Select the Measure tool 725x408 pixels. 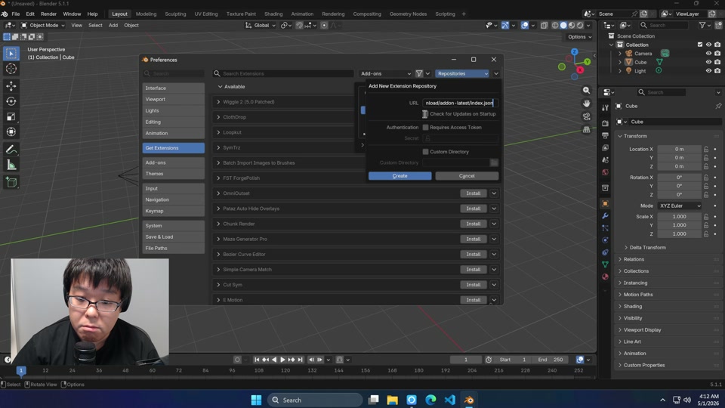[11, 165]
